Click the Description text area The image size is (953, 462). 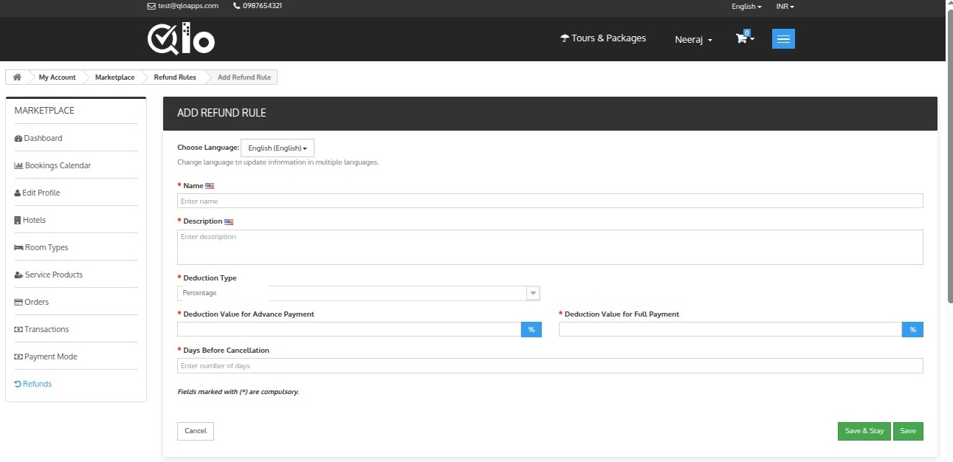coord(550,247)
